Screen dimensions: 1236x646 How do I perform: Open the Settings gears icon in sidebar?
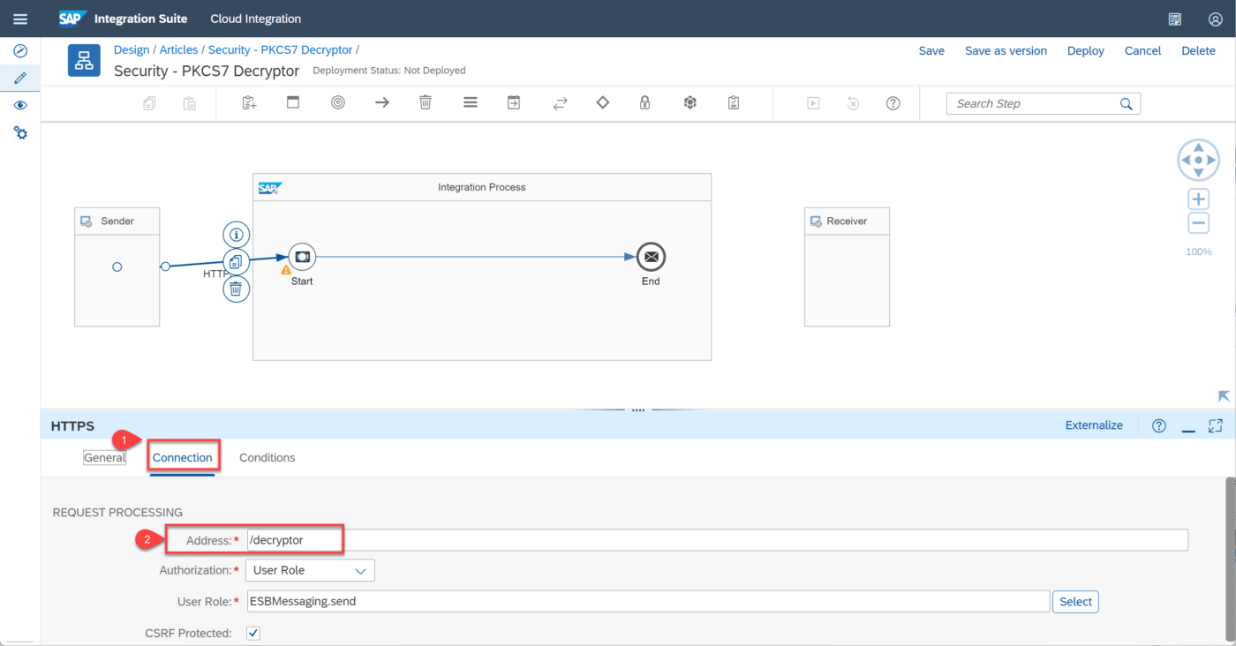pos(20,132)
